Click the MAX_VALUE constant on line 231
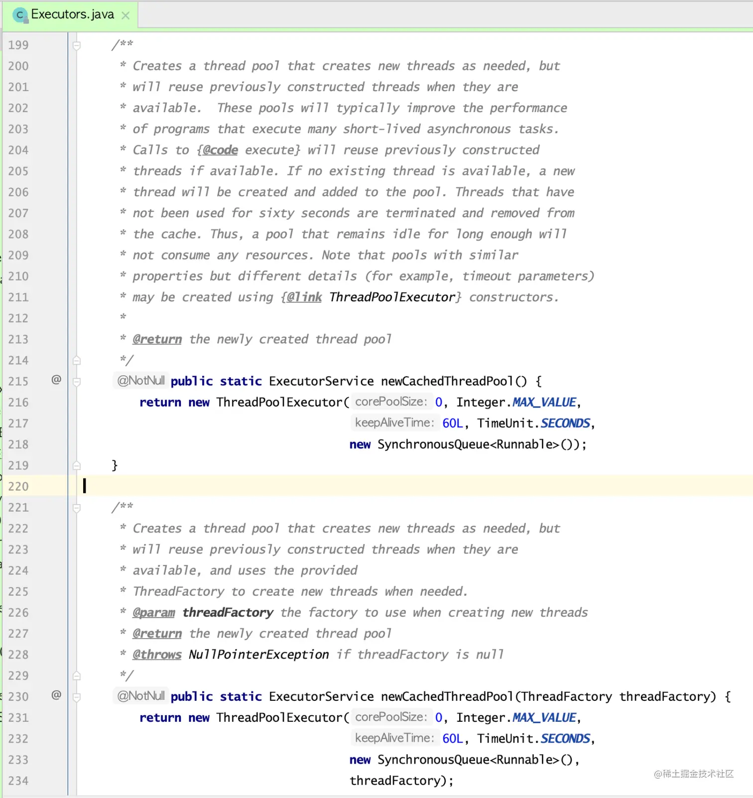Screen dimensions: 753x798 coord(544,718)
